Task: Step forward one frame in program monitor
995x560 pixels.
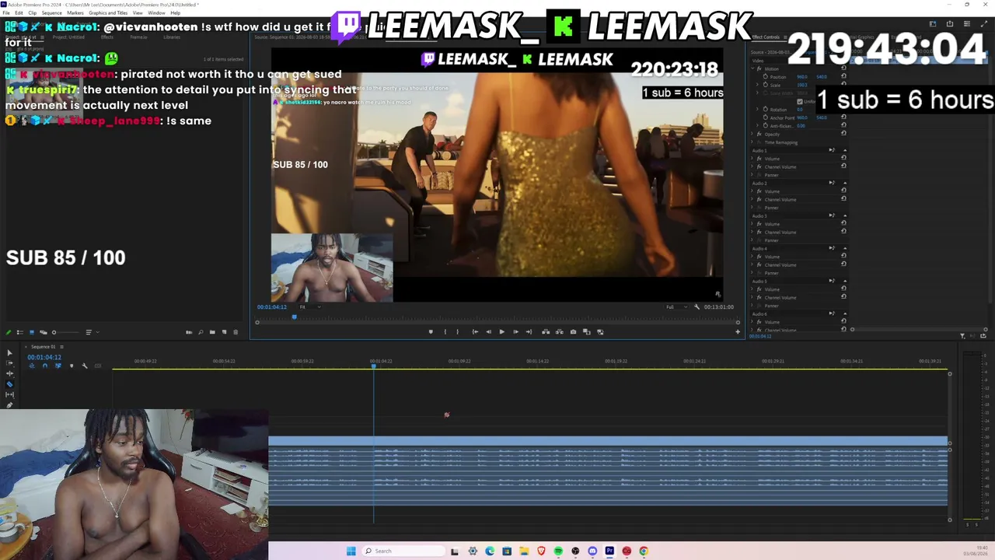Action: tap(515, 332)
